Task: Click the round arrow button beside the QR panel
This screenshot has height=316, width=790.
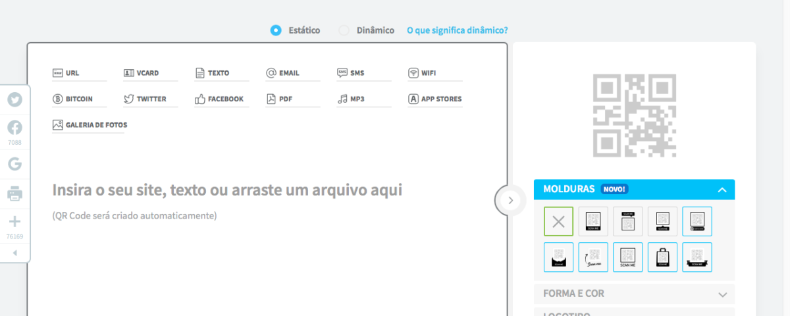Action: click(x=511, y=199)
